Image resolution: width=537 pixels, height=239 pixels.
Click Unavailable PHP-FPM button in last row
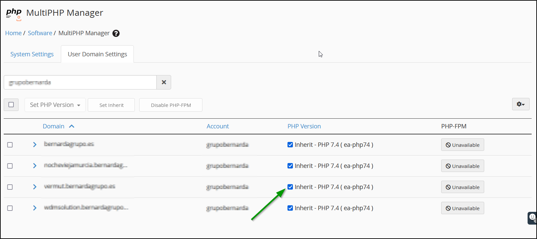462,208
